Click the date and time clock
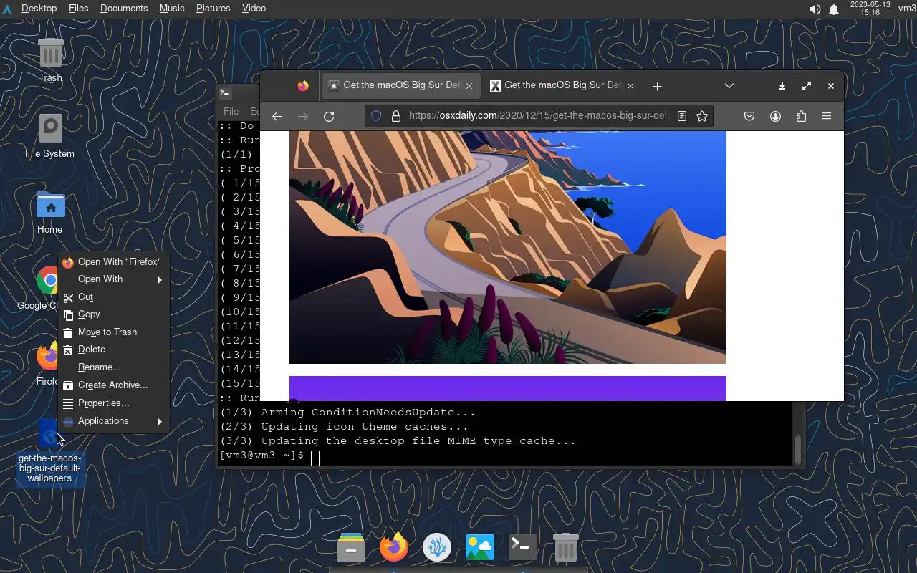The width and height of the screenshot is (917, 573). 870,9
